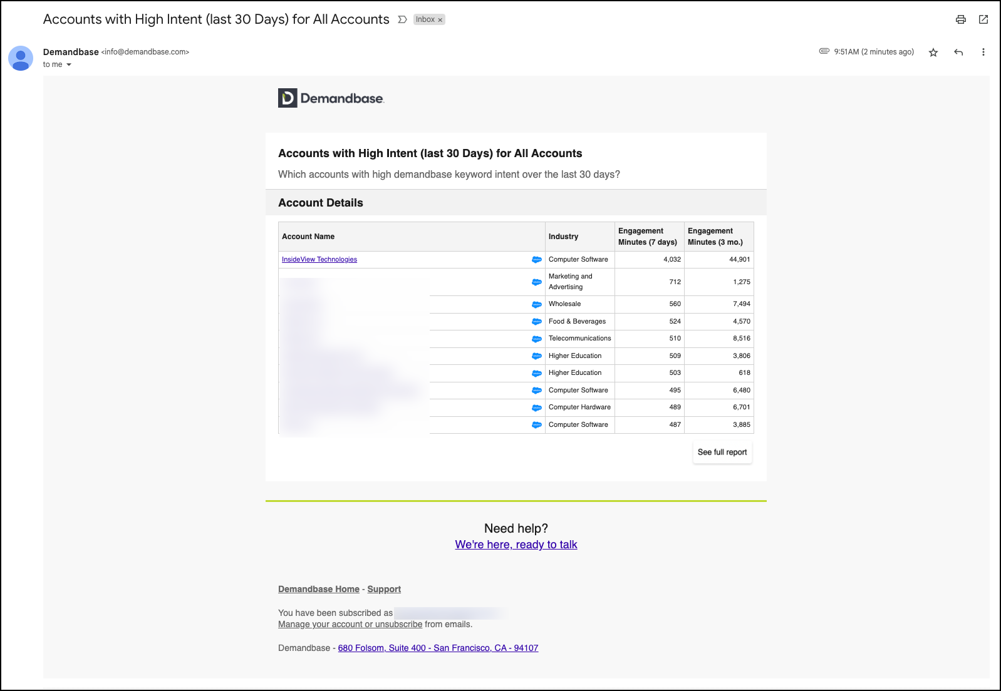Open the three-dot more options menu
The width and height of the screenshot is (1001, 691).
point(983,53)
